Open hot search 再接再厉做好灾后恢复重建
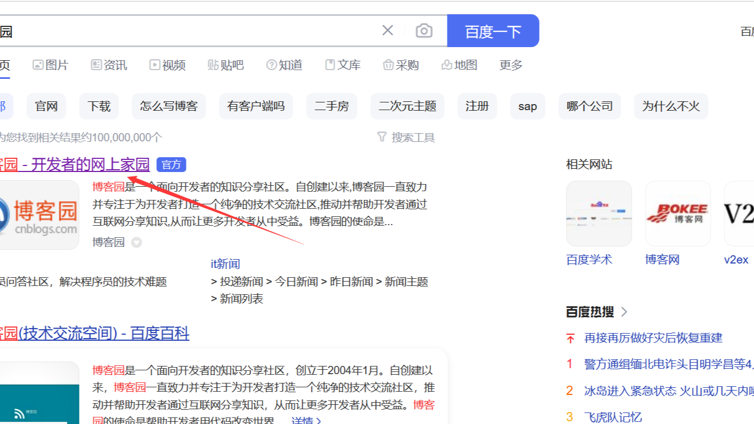 654,337
